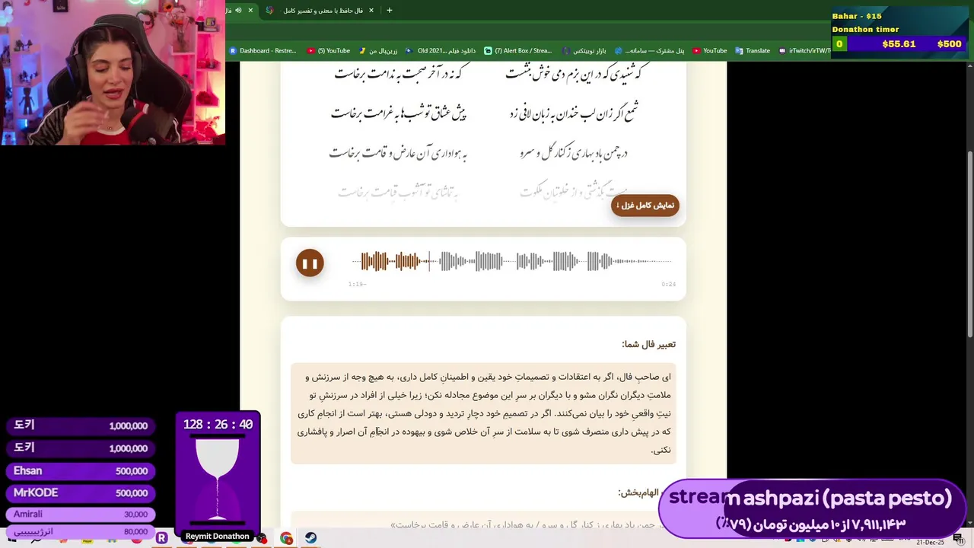Click MrKODE 500,000 donor row
Screen dimensions: 974x548
click(x=80, y=493)
